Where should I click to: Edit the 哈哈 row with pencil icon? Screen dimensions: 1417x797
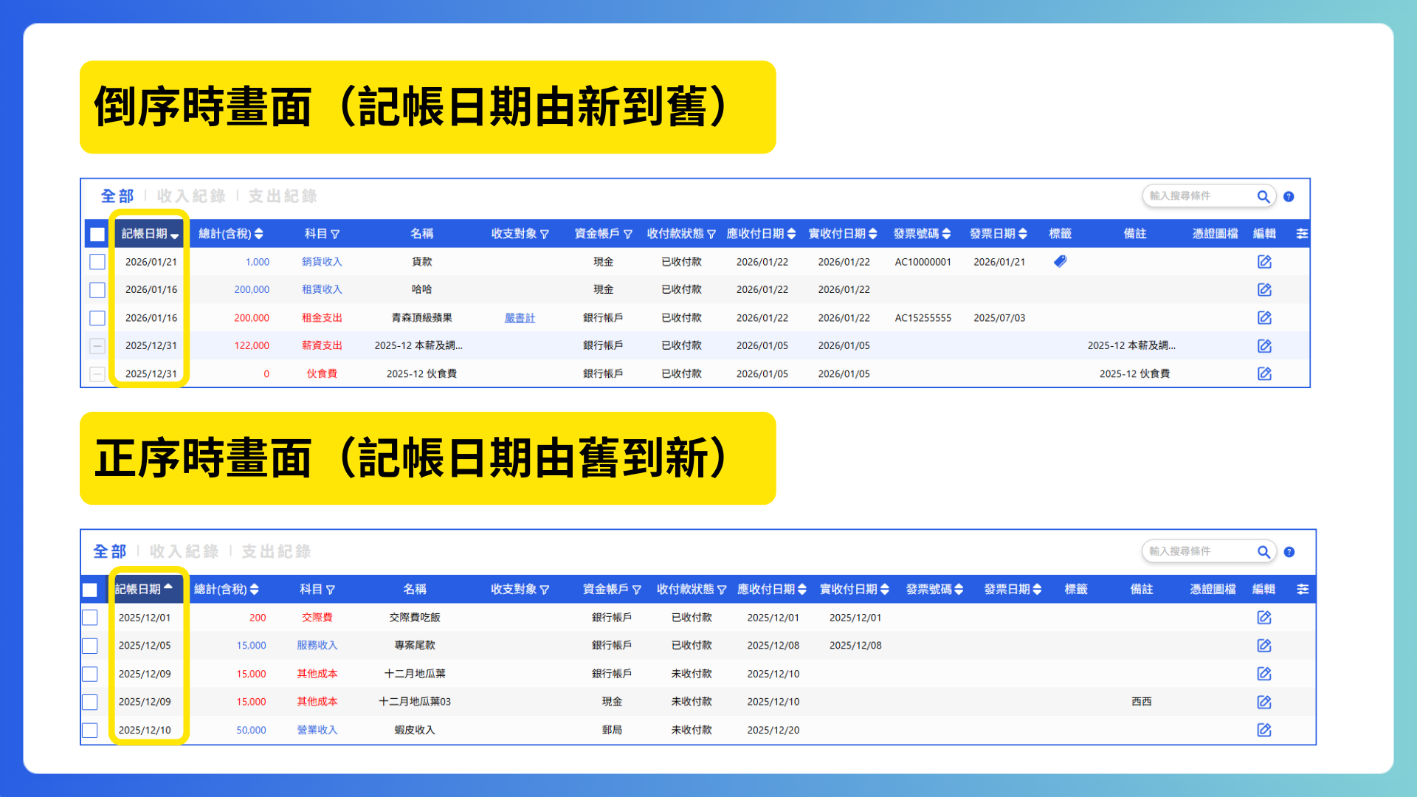[1264, 289]
